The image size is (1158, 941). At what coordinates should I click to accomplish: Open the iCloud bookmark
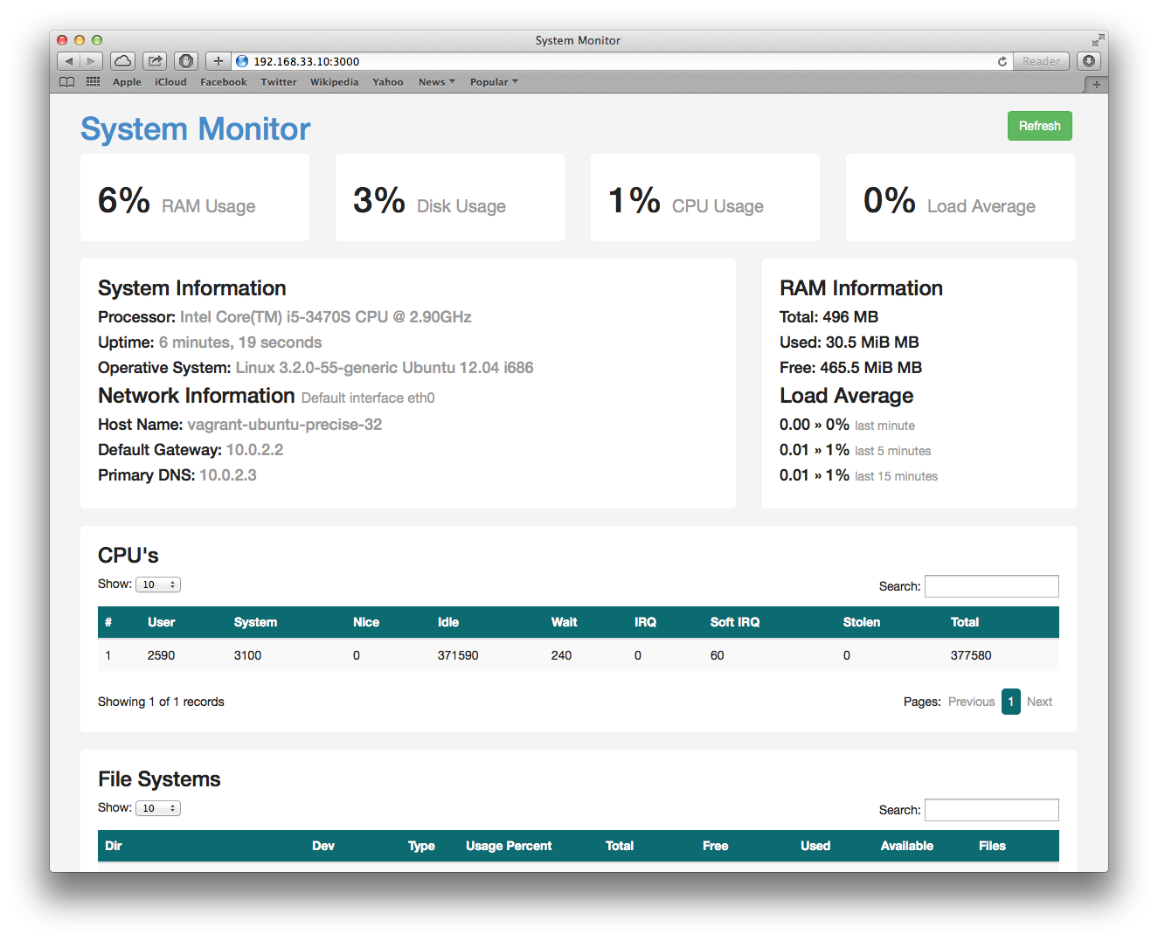170,82
